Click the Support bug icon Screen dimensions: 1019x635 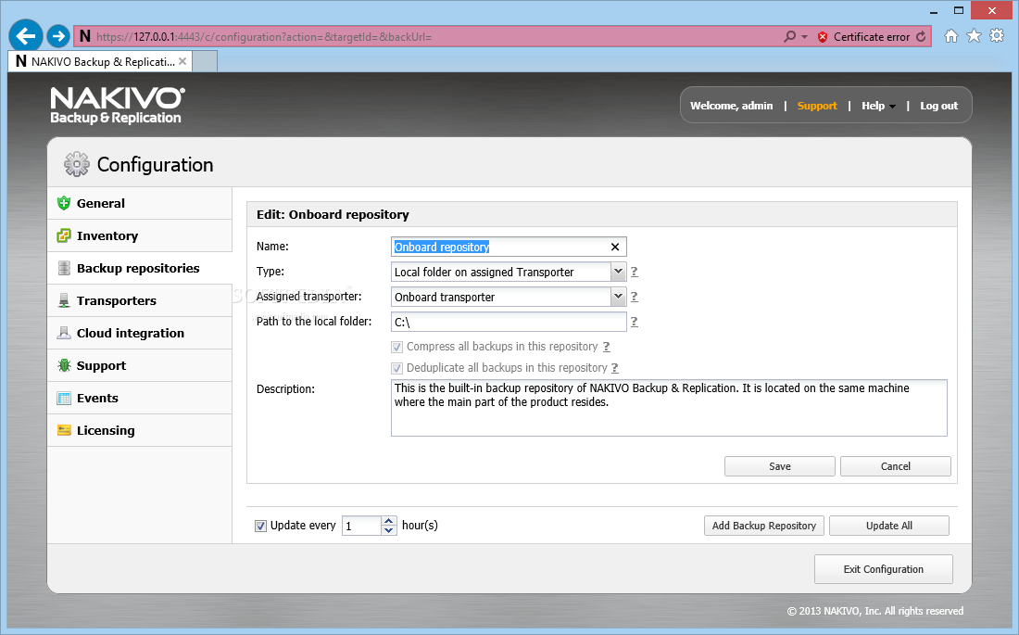(64, 365)
